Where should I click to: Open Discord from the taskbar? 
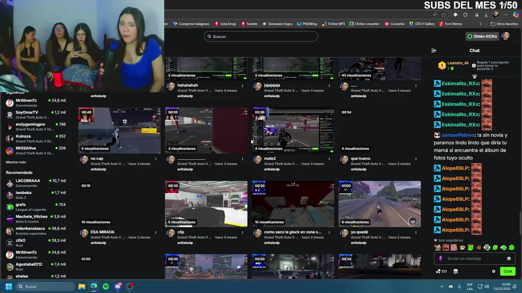118,286
